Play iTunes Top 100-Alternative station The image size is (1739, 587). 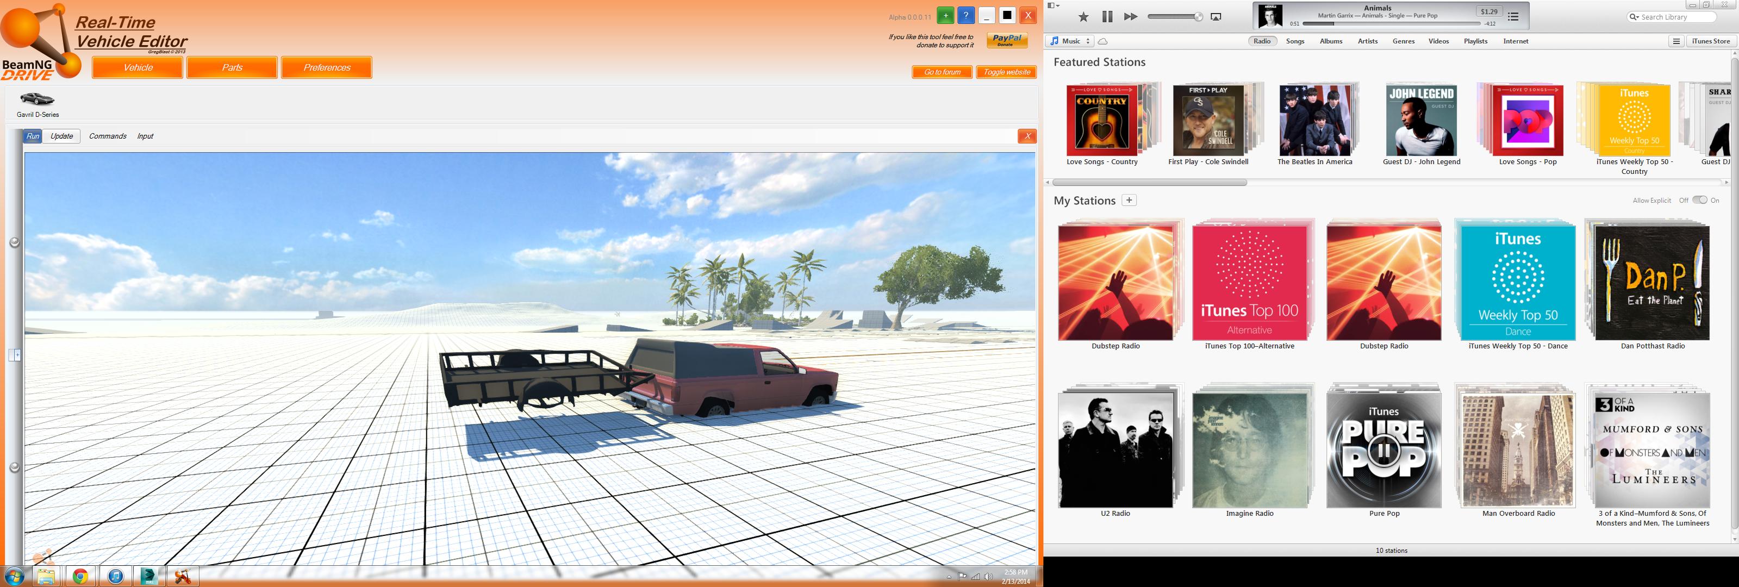point(1250,283)
